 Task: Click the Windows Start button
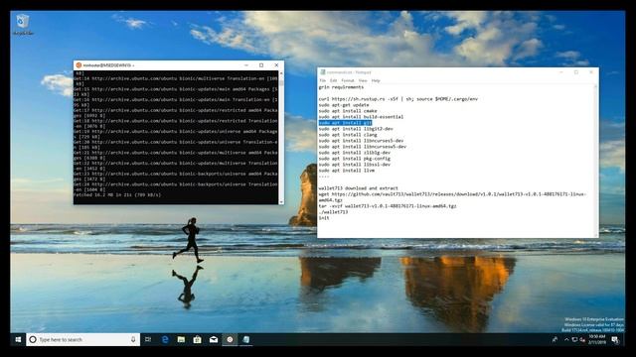18,339
